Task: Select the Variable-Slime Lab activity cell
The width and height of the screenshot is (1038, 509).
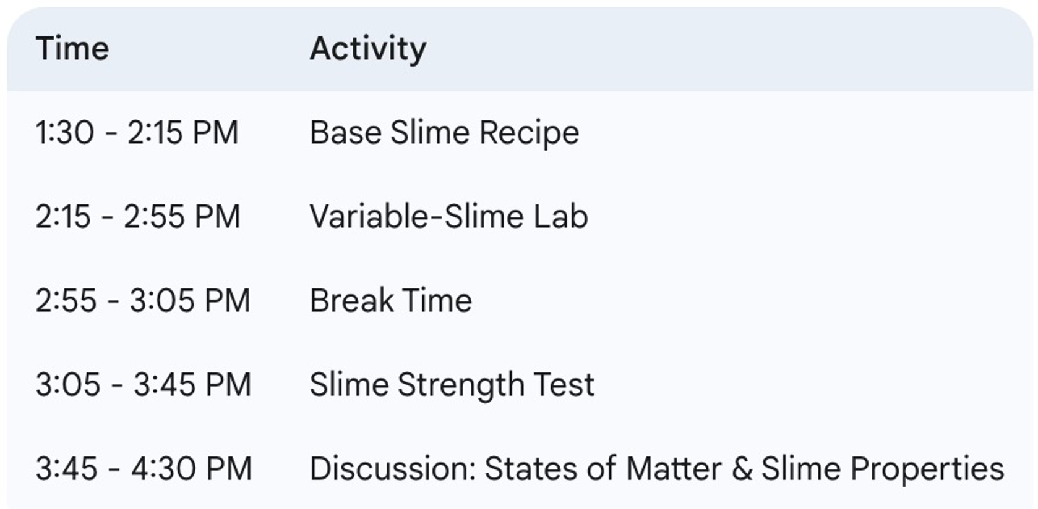Action: (448, 217)
